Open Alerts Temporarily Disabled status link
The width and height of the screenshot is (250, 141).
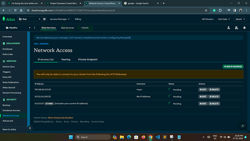[61, 118]
